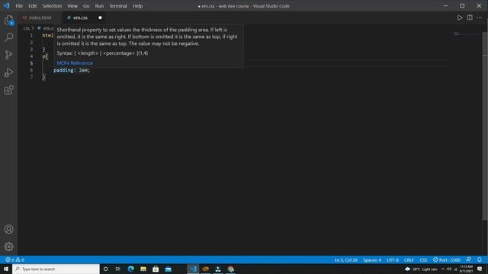Screen dimensions: 488x274
Task: Select the em.css editor tab
Action: [80, 18]
